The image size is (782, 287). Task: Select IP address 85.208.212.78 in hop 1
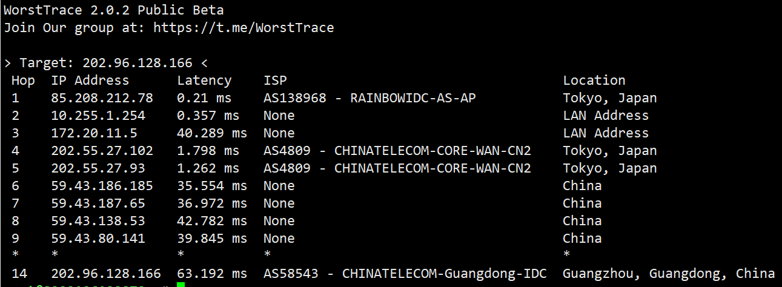click(x=102, y=98)
